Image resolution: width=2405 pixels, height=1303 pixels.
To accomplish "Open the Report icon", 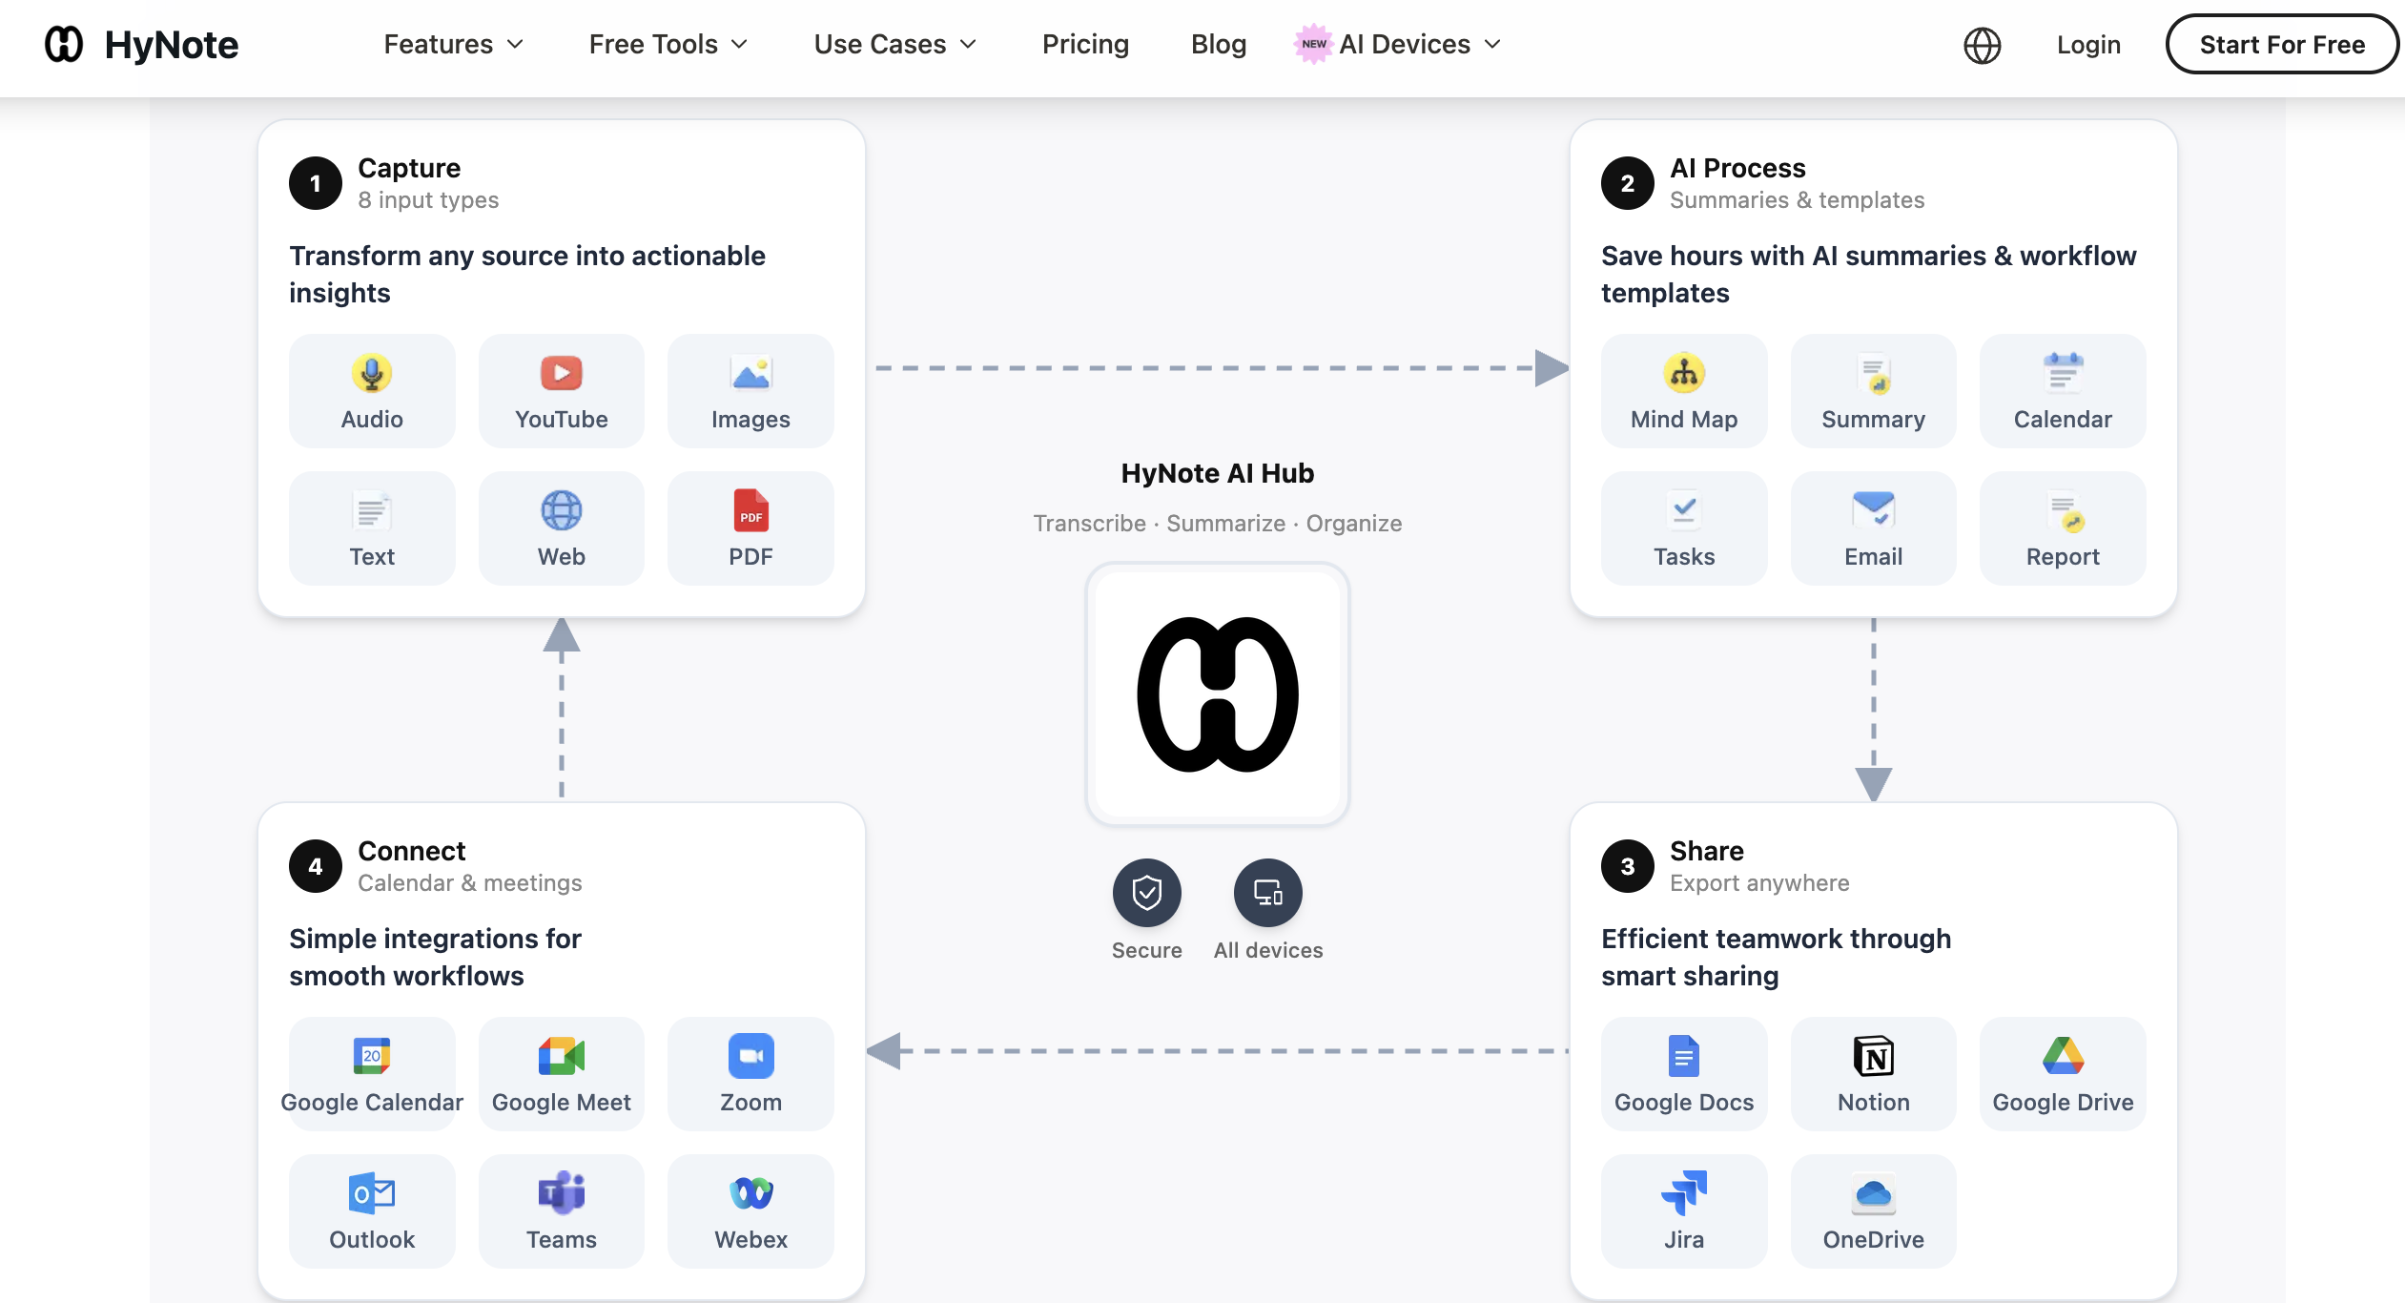I will click(x=2063, y=510).
